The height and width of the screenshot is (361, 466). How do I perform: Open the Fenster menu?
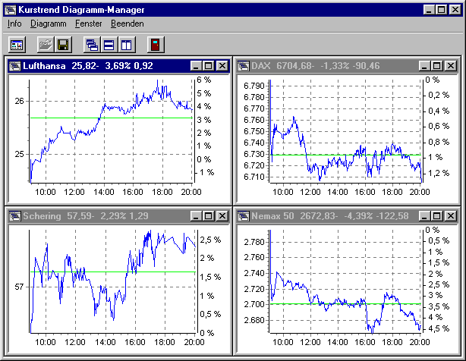coord(89,24)
